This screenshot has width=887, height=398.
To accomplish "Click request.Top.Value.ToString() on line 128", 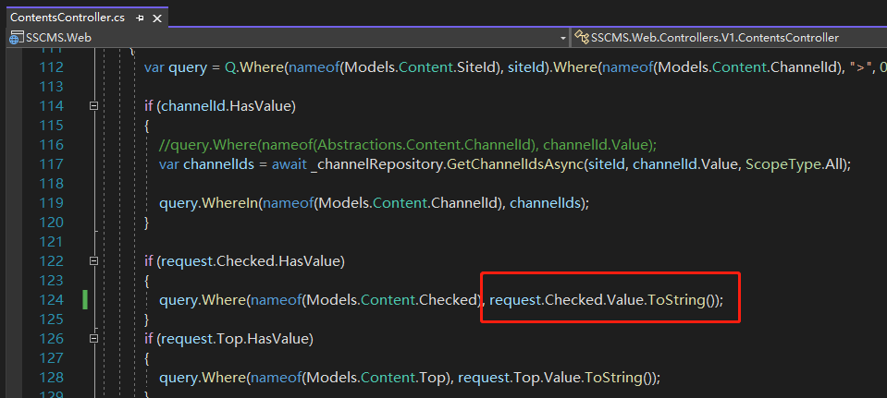I will pyautogui.click(x=556, y=377).
